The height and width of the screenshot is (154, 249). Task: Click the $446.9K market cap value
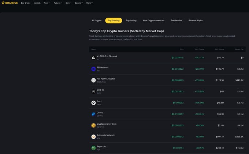pyautogui.click(x=239, y=80)
